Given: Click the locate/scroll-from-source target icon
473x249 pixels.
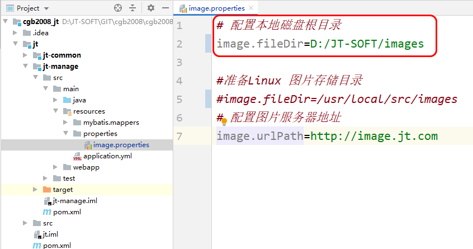Looking at the screenshot, I should pyautogui.click(x=118, y=8).
